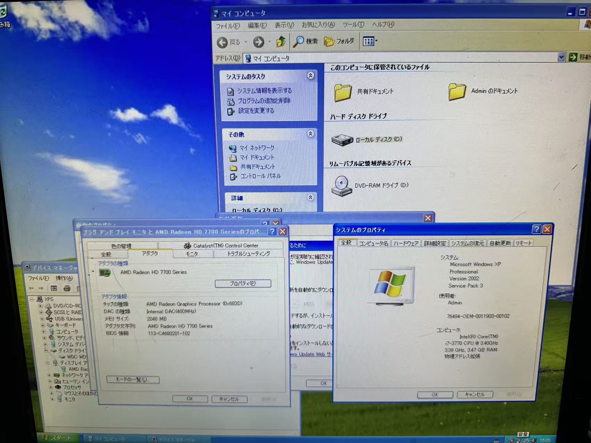Open the ツール(T) menu
Image resolution: width=591 pixels, height=443 pixels.
(353, 25)
